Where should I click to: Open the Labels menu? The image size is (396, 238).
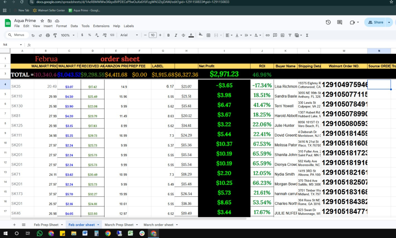coord(129,26)
